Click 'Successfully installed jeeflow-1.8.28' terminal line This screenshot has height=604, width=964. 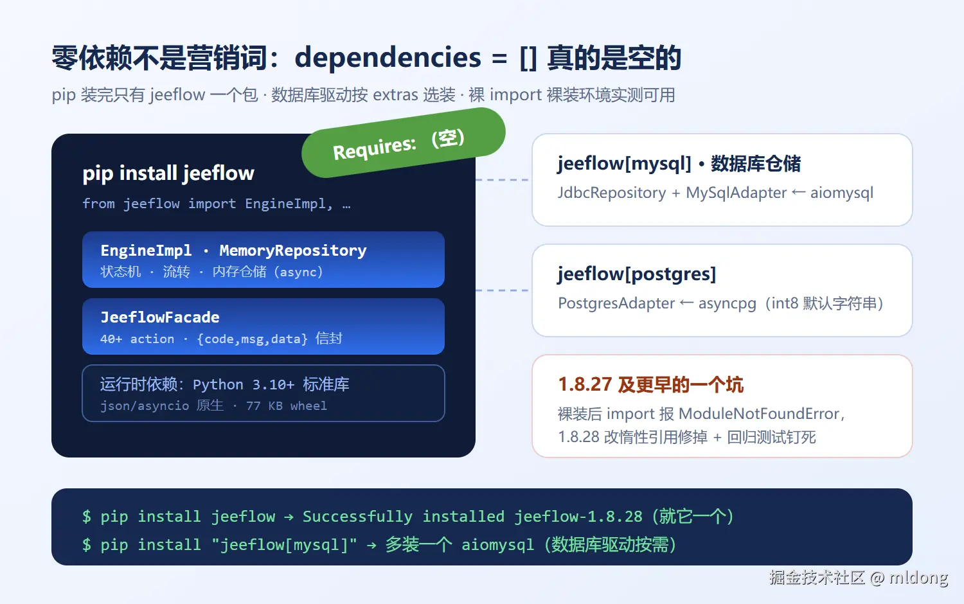(408, 517)
